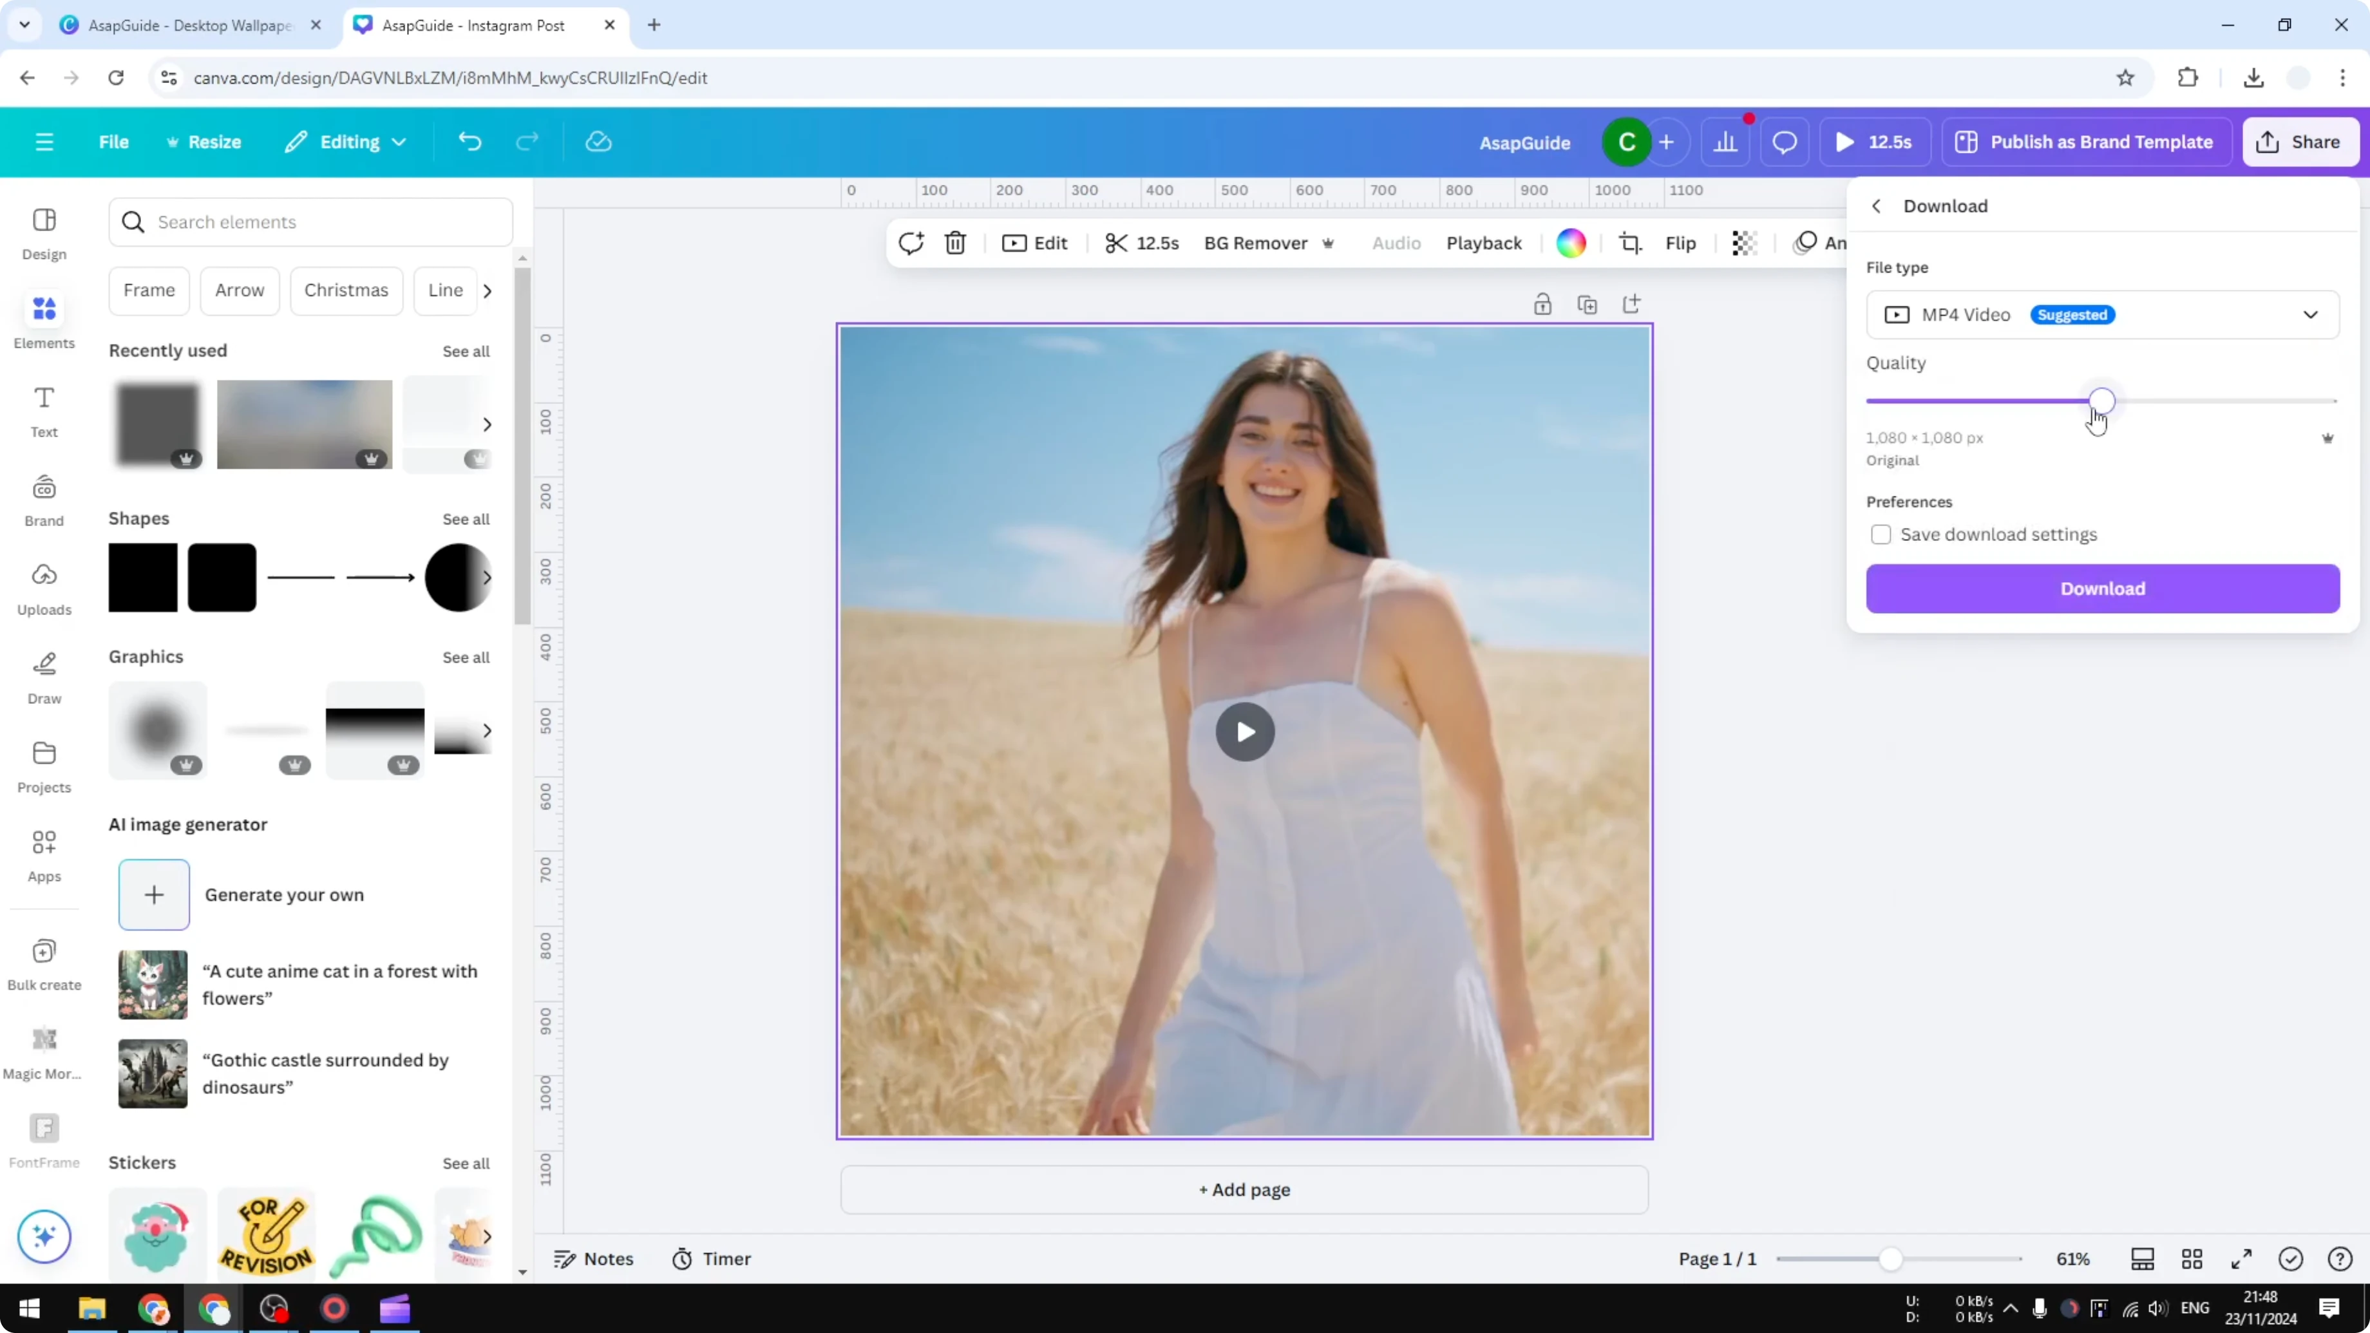Click the purple Download button
The image size is (2370, 1333).
click(x=2102, y=589)
